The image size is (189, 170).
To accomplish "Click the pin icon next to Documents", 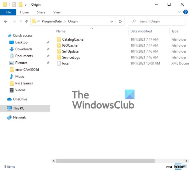I will 48,56.
